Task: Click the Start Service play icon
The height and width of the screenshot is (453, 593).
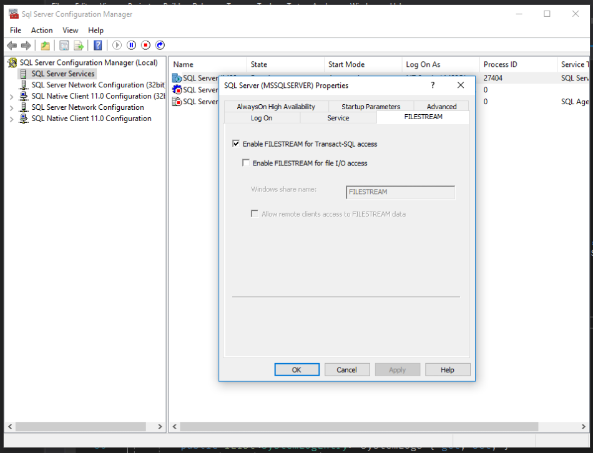Action: click(117, 46)
